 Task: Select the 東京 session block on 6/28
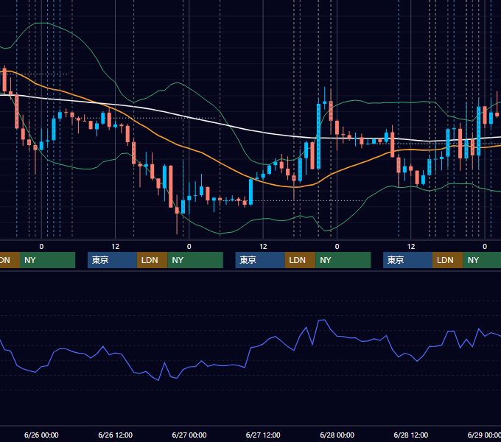(407, 260)
